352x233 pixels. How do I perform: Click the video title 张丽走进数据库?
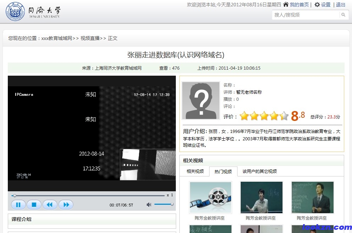pyautogui.click(x=176, y=55)
